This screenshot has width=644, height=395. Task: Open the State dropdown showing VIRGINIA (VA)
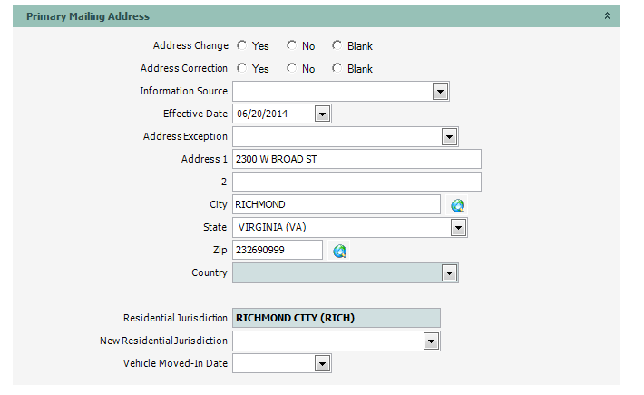point(458,227)
